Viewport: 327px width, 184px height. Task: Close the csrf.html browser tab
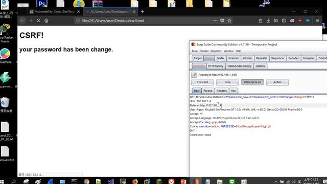tap(134, 12)
